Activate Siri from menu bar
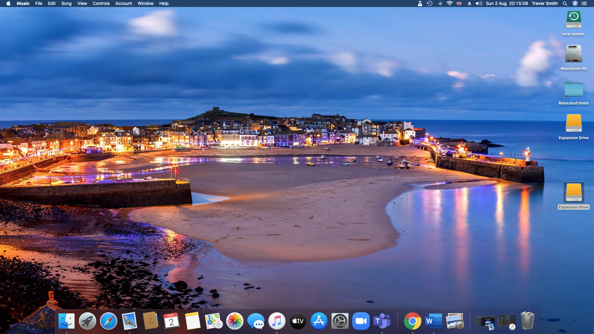This screenshot has height=334, width=594. pos(575,3)
